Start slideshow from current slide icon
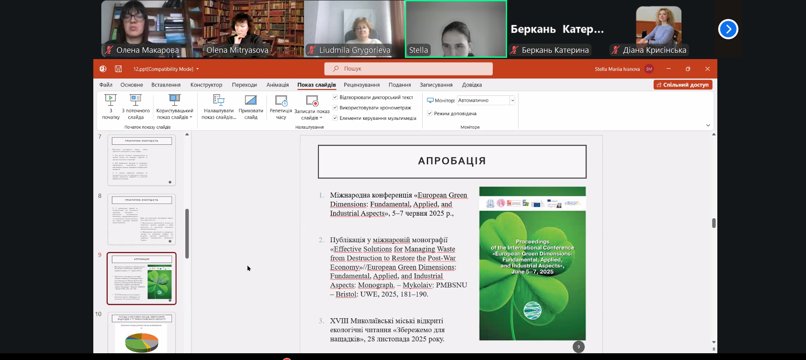 tap(136, 100)
